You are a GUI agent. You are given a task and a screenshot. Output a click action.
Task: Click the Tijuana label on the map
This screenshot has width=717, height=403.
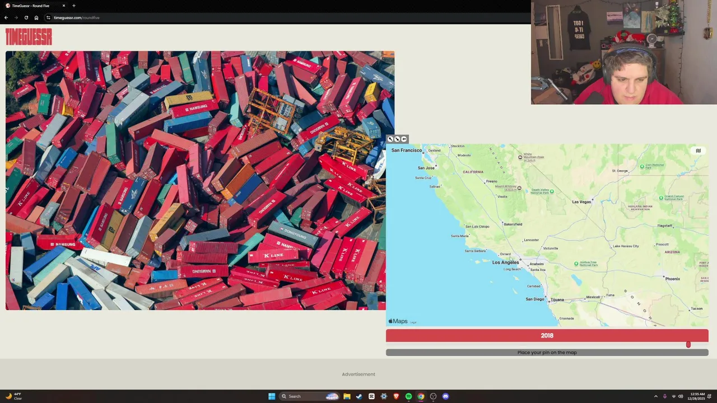pyautogui.click(x=557, y=300)
